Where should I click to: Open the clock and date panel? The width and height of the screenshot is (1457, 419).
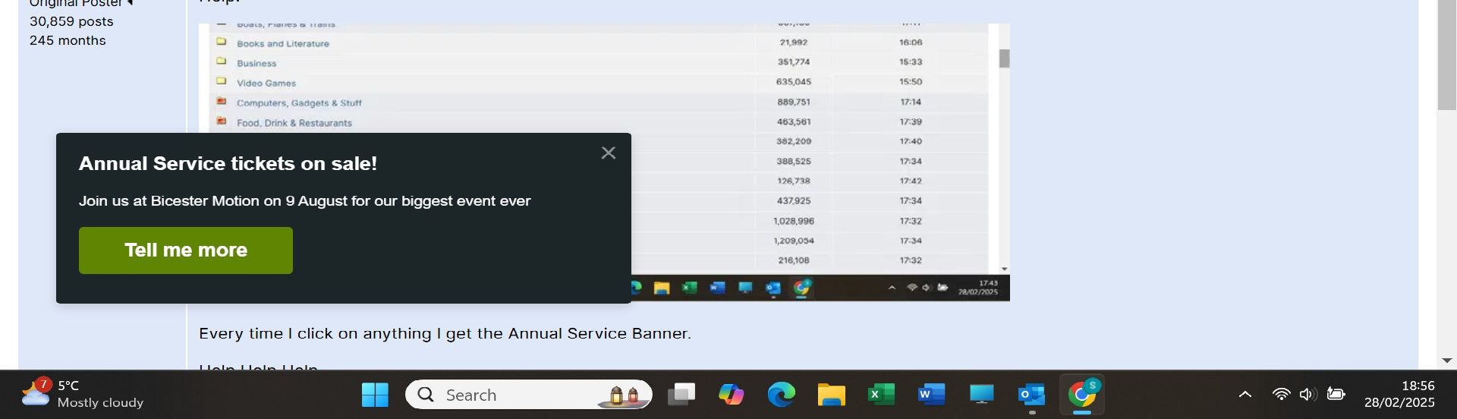click(x=1399, y=395)
